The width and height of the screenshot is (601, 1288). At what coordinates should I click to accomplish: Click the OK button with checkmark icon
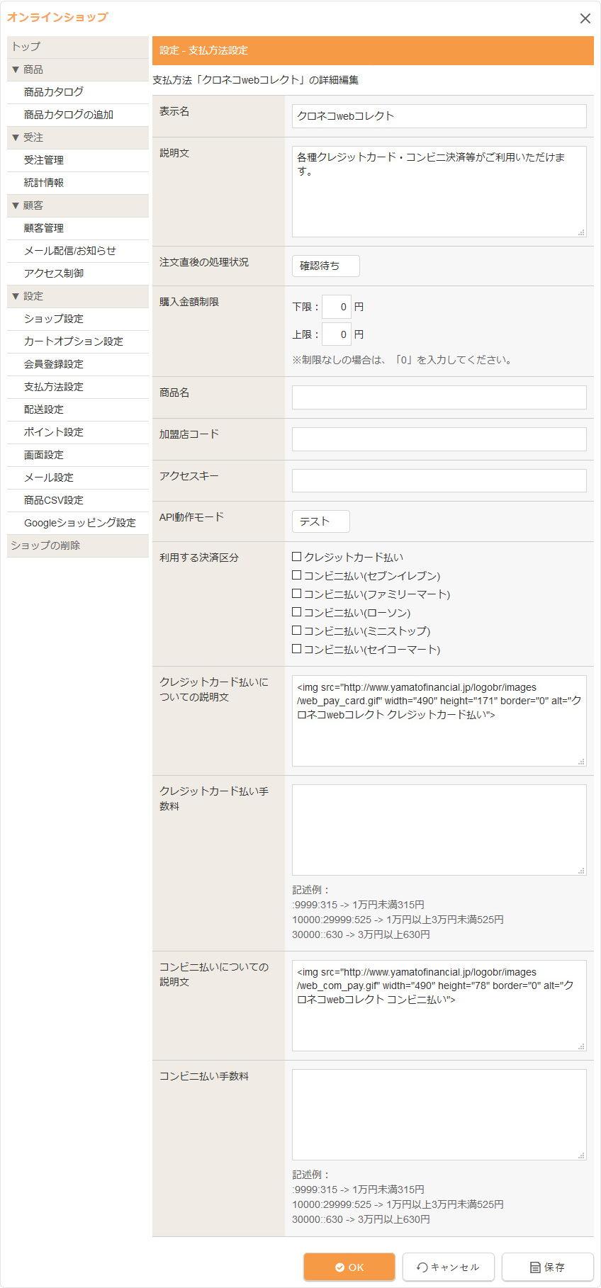point(349,1267)
